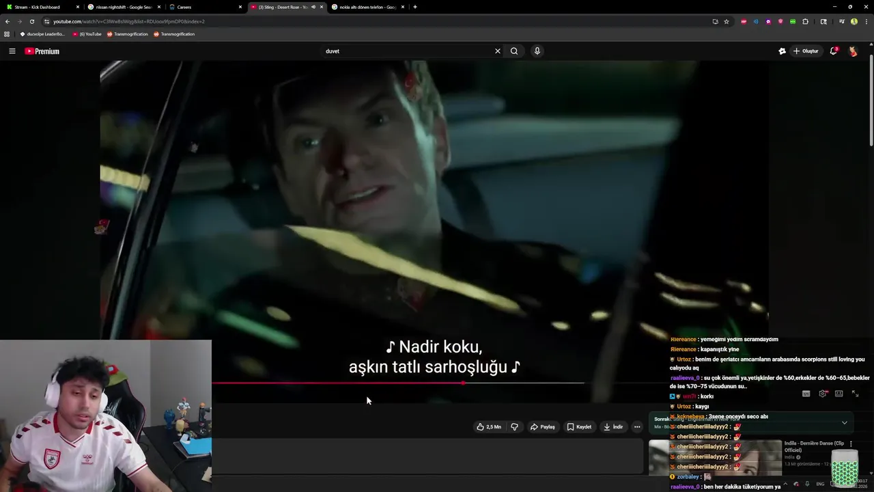
Task: Open bookmarks apps grid icon
Action: point(7,34)
